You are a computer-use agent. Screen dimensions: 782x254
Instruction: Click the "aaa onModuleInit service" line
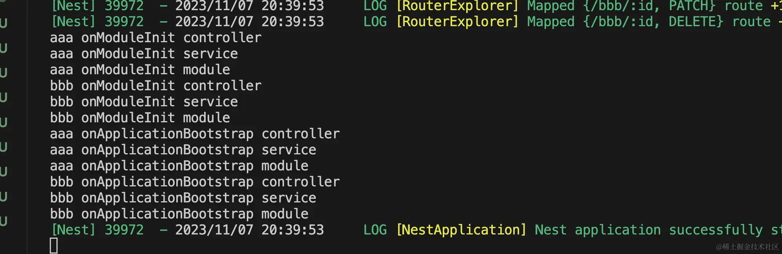144,54
